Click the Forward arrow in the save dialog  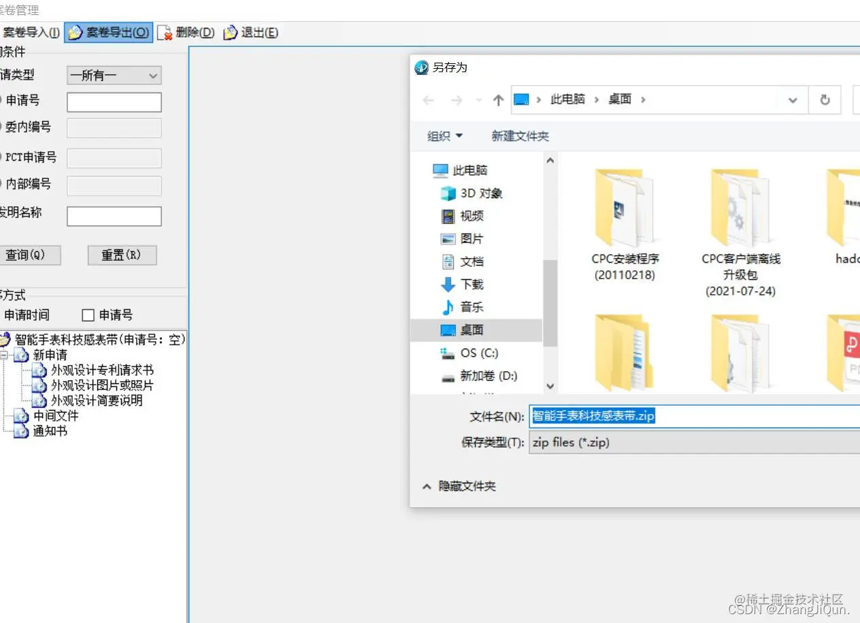point(457,100)
